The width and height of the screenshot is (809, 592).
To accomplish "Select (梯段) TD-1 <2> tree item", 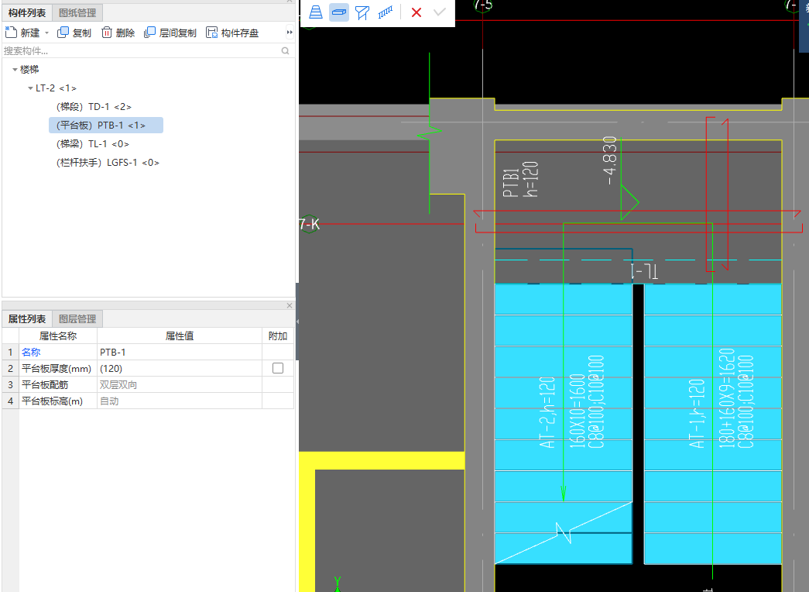I will pos(94,106).
